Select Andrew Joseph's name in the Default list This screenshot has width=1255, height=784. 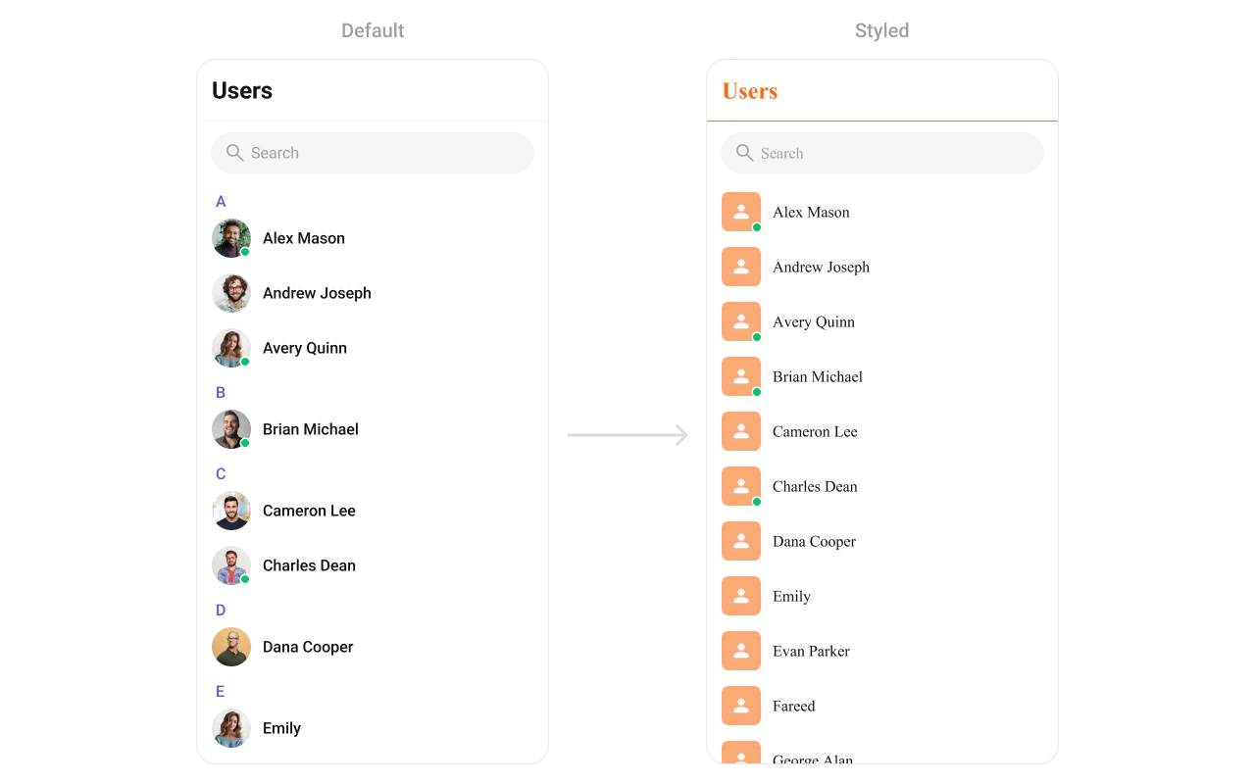tap(317, 293)
